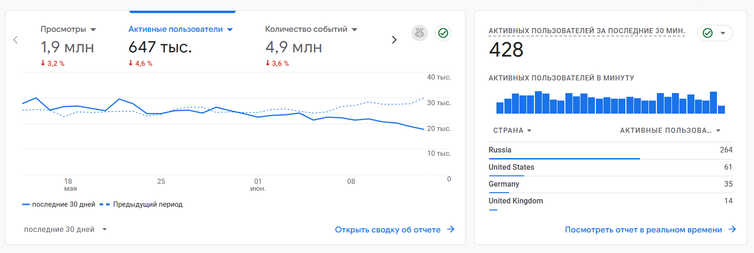The width and height of the screenshot is (754, 253).
Task: Click АКТИВНЫХ ПОЛЬЗОВАТЕЛЕЙ ЗА ПОСЛЕДНИЕ 30 МИН. heading
Action: (x=586, y=31)
